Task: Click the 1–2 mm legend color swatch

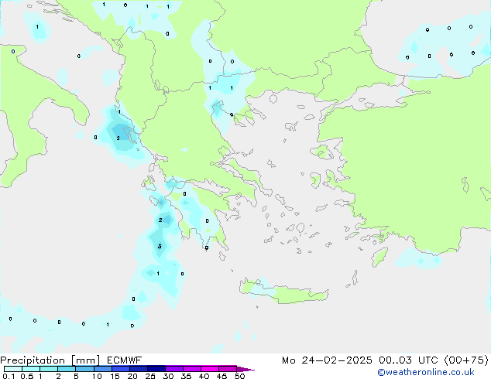Action: pos(49,369)
